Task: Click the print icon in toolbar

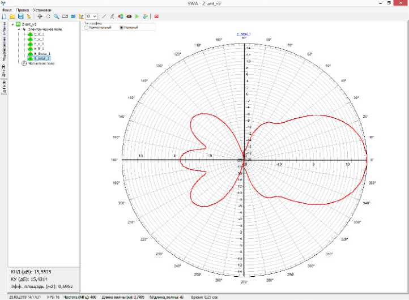Action: click(x=39, y=16)
